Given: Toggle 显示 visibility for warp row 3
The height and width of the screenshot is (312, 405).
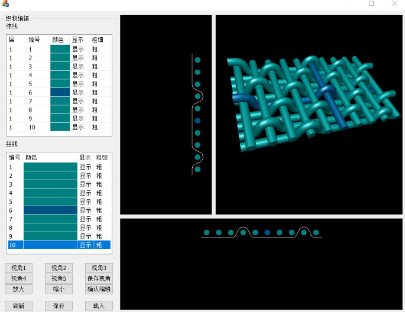Looking at the screenshot, I should (86, 184).
